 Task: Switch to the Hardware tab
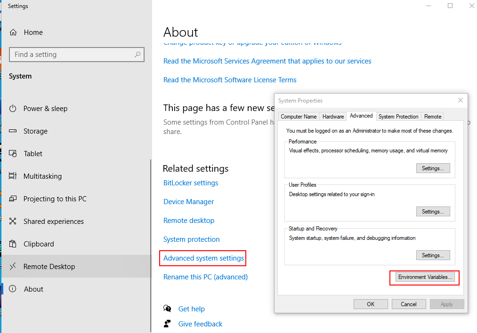pos(333,116)
